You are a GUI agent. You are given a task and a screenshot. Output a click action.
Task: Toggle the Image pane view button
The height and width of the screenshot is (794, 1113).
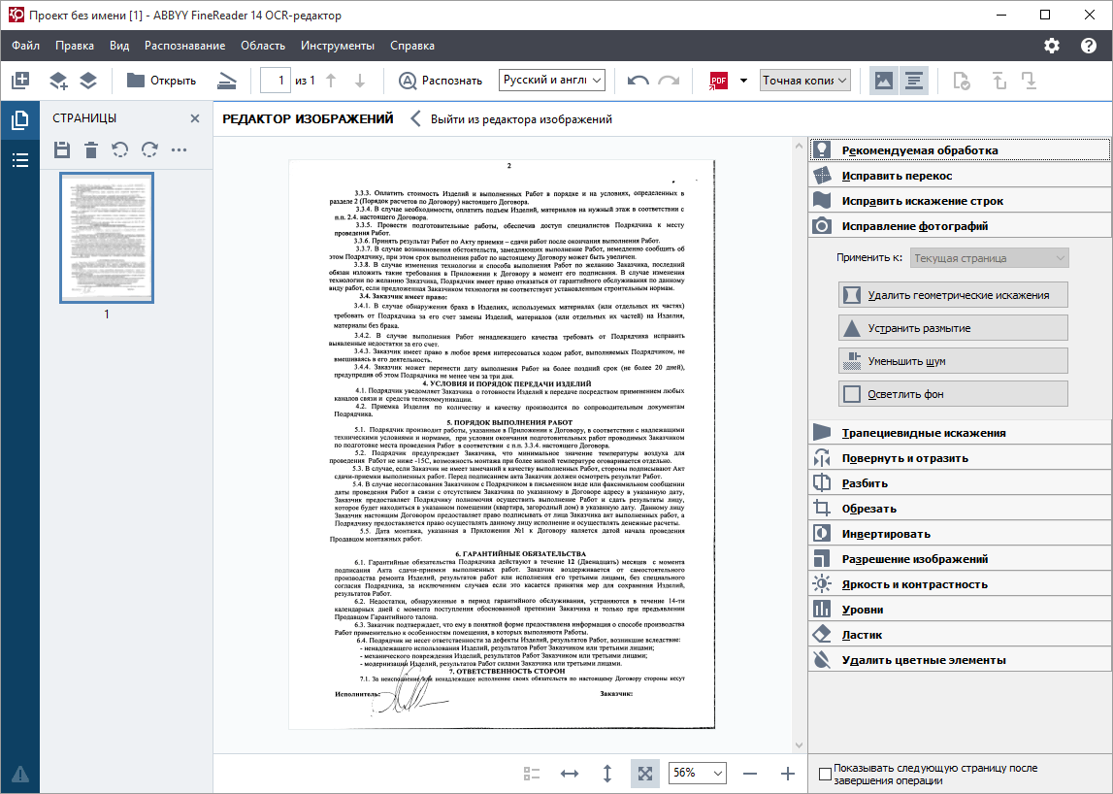tap(884, 81)
